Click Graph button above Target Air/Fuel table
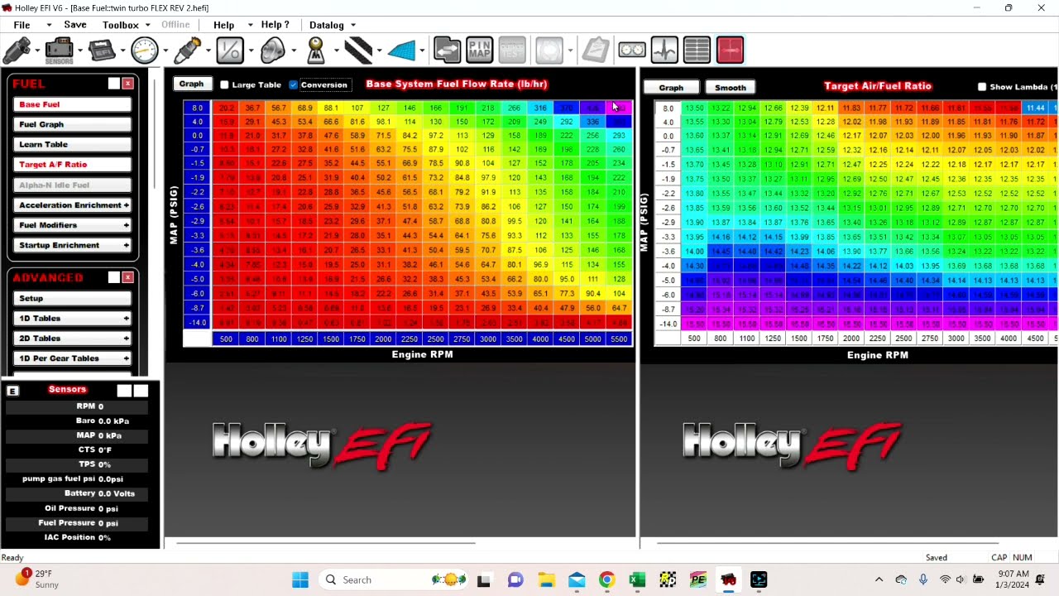1059x596 pixels. click(x=671, y=87)
